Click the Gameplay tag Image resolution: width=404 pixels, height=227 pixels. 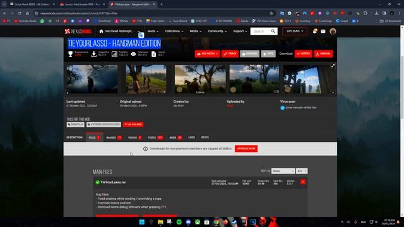tap(76, 124)
